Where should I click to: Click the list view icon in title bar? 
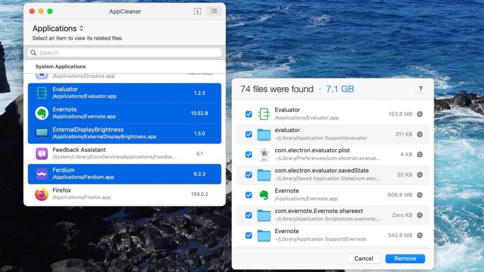click(214, 11)
